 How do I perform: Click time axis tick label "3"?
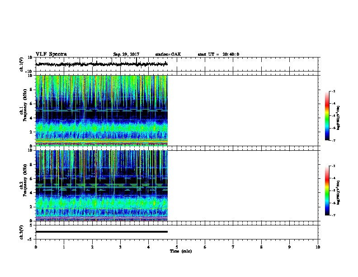pos(120,247)
